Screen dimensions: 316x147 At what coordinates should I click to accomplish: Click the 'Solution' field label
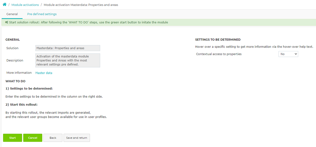coord(12,48)
